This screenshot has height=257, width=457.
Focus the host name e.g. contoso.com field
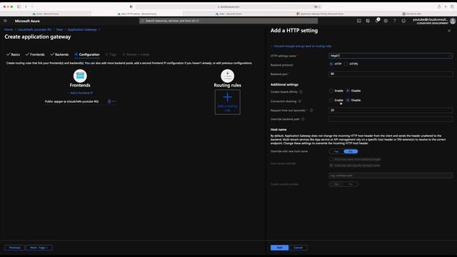tap(391, 176)
